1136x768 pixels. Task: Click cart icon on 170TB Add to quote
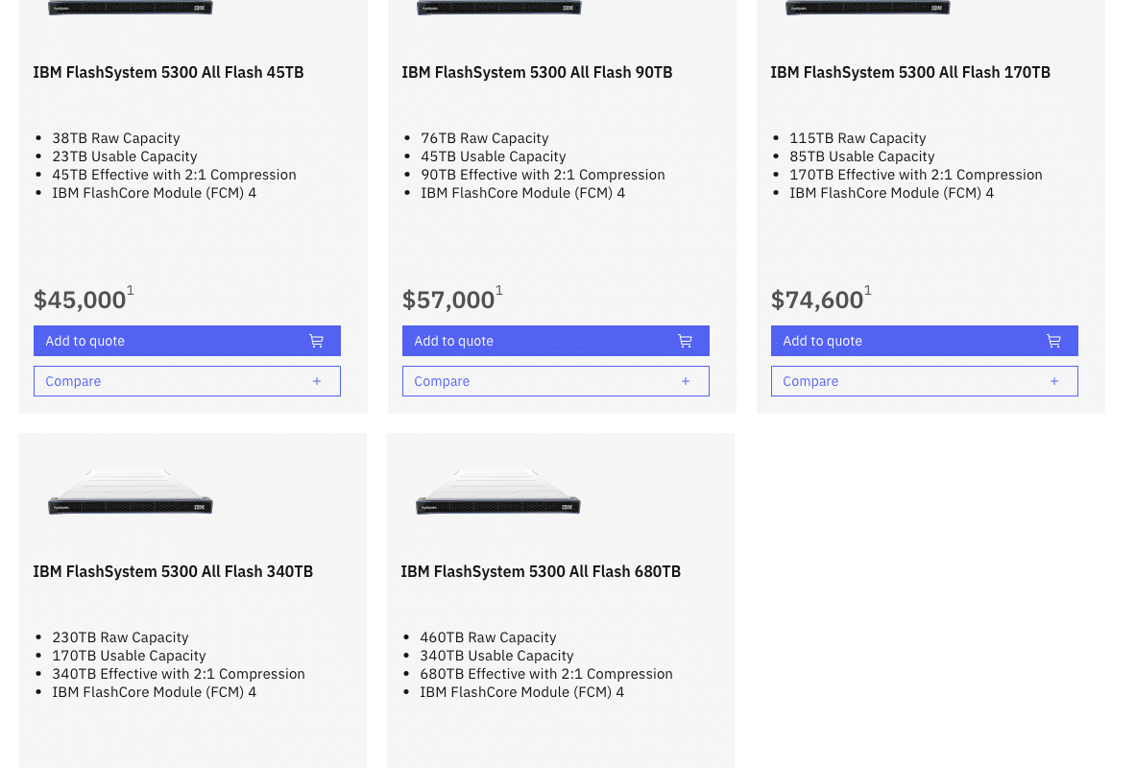tap(1054, 341)
